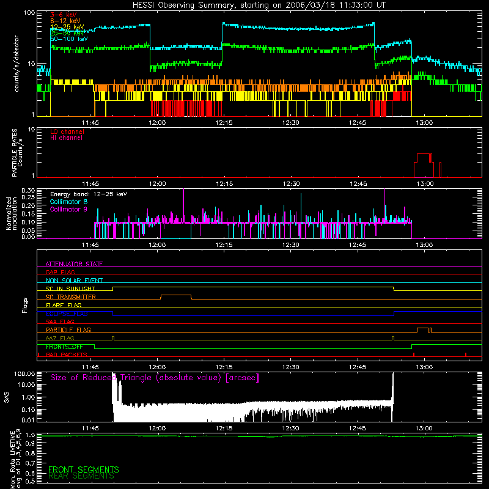This screenshot has height=489, width=489.
Task: Click 12:45 on the modulation panel axis
Action: [358, 245]
